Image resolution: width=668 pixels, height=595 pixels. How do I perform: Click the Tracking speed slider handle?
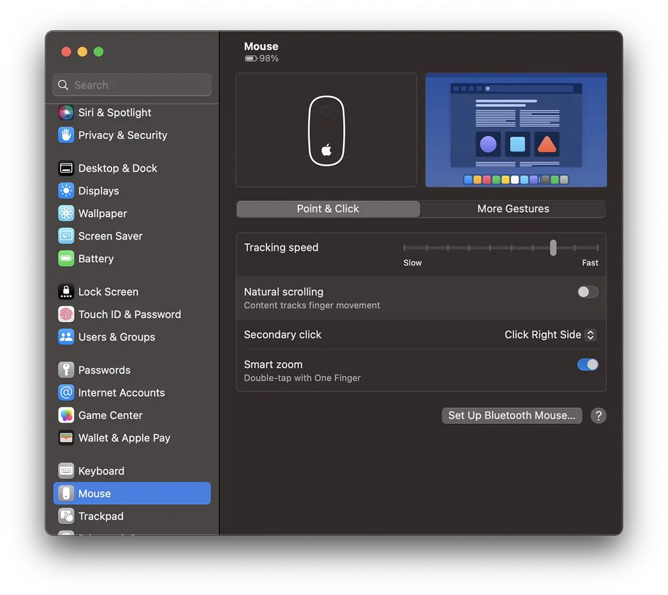click(553, 248)
